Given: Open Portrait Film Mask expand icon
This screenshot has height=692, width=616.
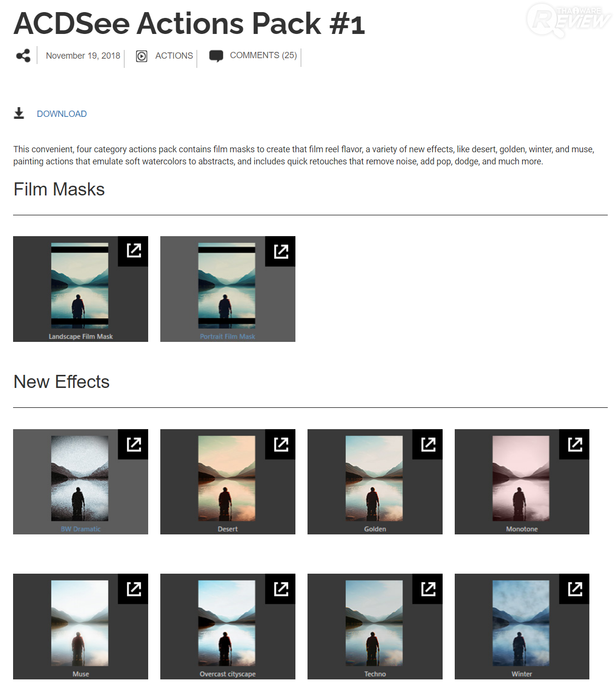Looking at the screenshot, I should (280, 251).
